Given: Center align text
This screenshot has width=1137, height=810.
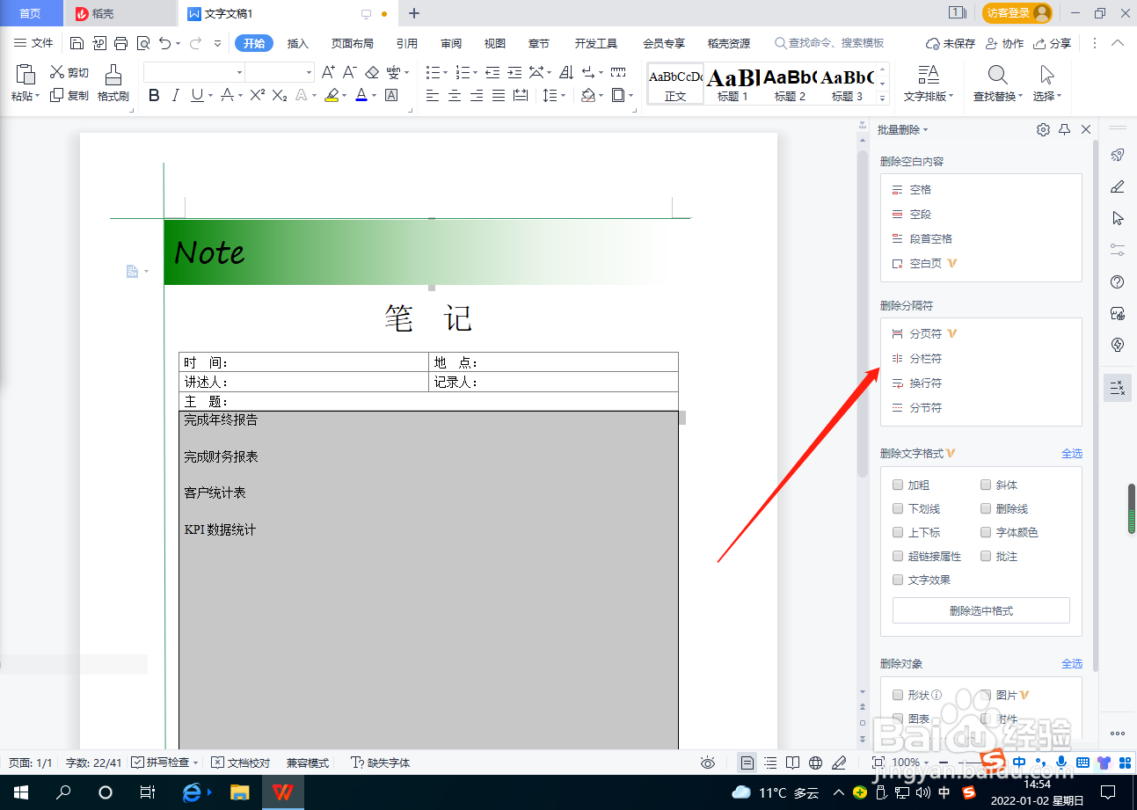Looking at the screenshot, I should 455,95.
